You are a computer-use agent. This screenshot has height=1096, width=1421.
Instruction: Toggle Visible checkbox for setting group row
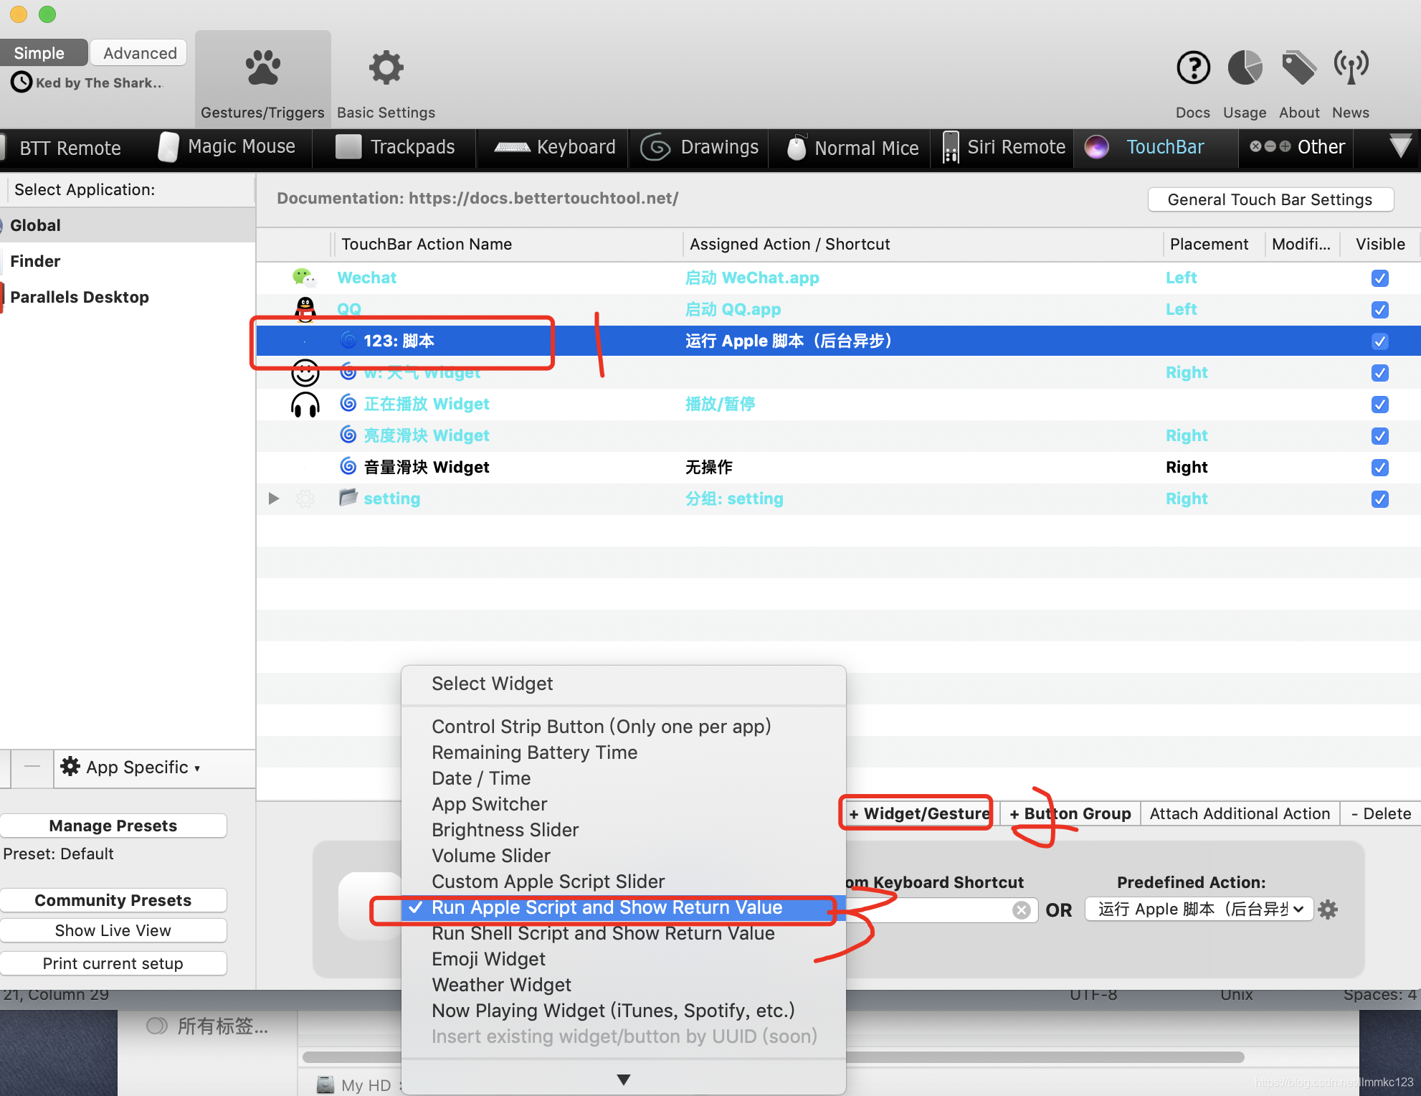point(1380,499)
